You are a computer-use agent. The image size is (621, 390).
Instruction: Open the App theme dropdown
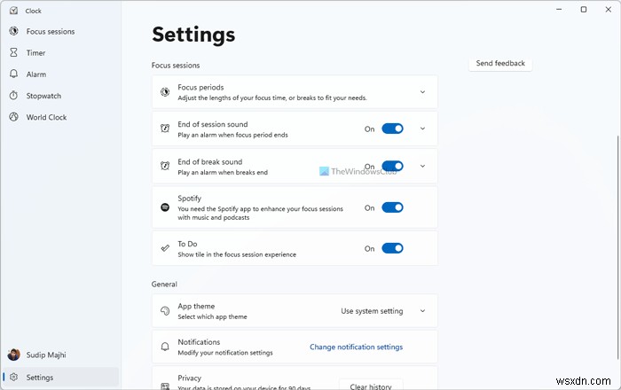[383, 311]
